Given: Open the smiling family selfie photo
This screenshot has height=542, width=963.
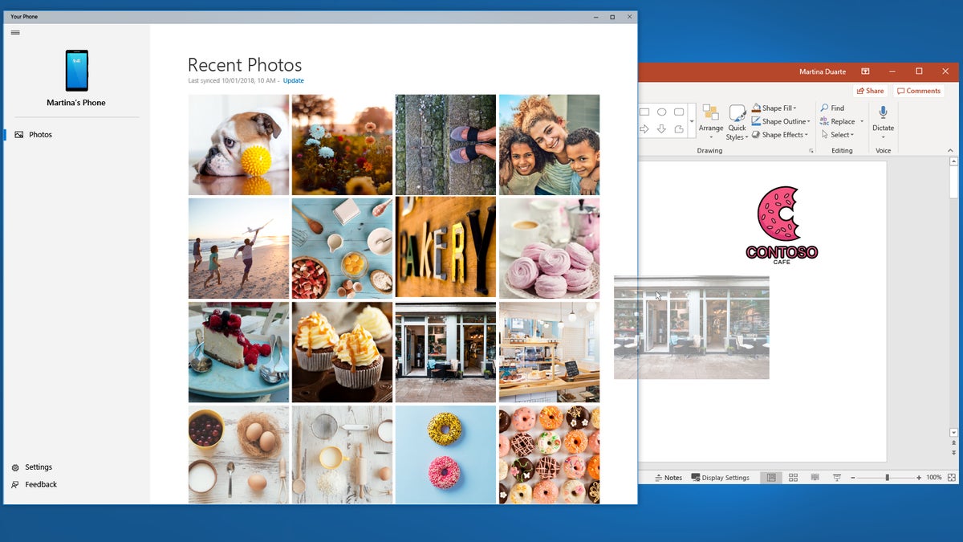Looking at the screenshot, I should point(549,145).
